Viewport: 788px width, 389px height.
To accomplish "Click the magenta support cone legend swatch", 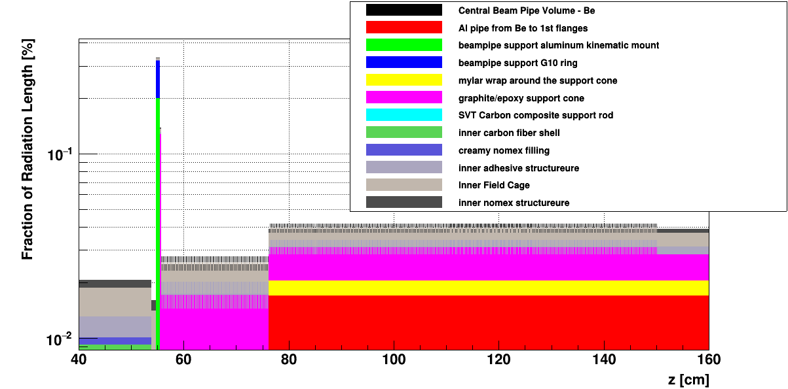I will point(404,97).
